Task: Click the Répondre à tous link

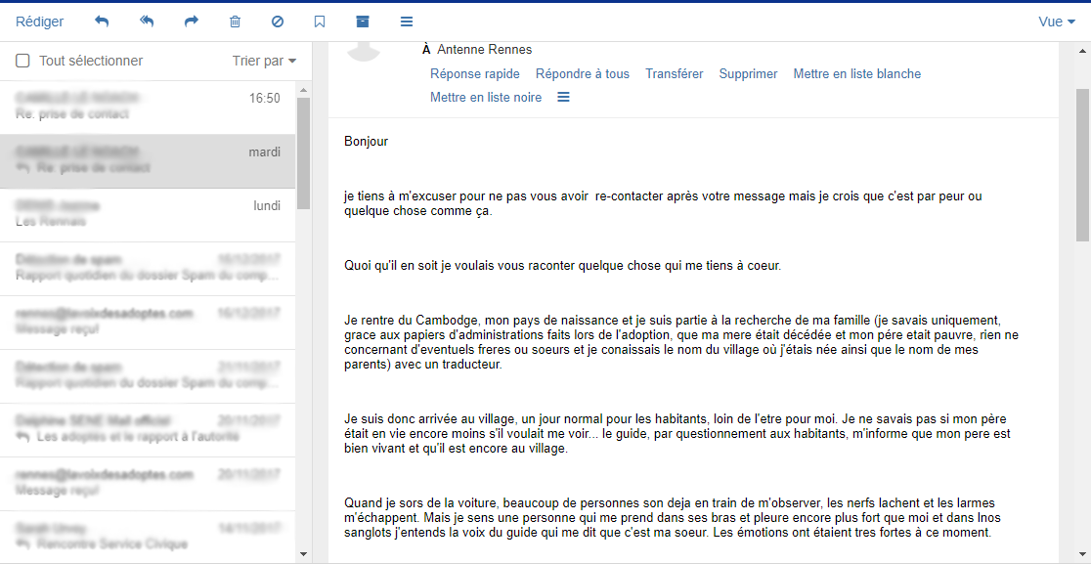Action: pyautogui.click(x=583, y=73)
